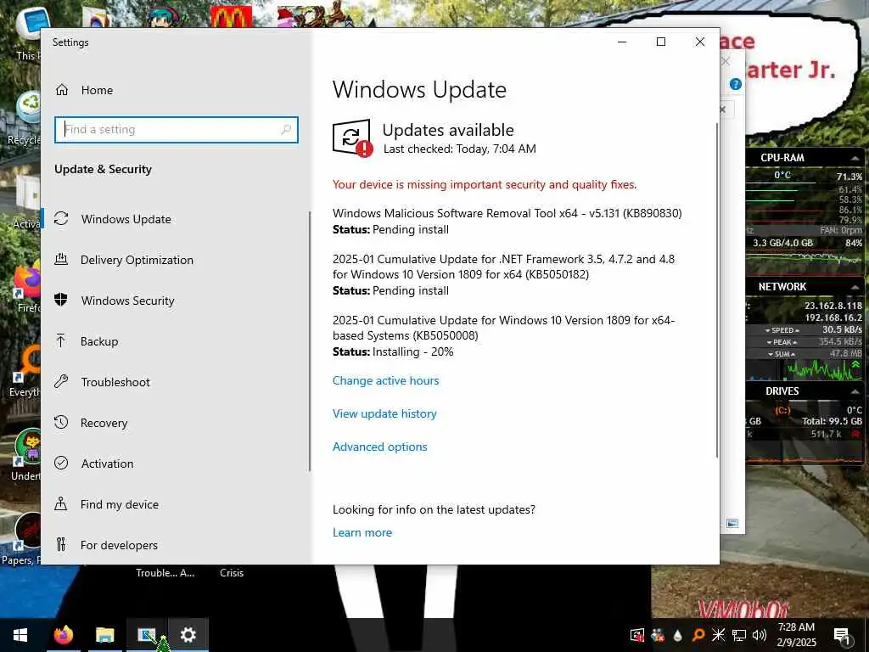
Task: Click the Recovery clock icon
Action: pos(61,422)
